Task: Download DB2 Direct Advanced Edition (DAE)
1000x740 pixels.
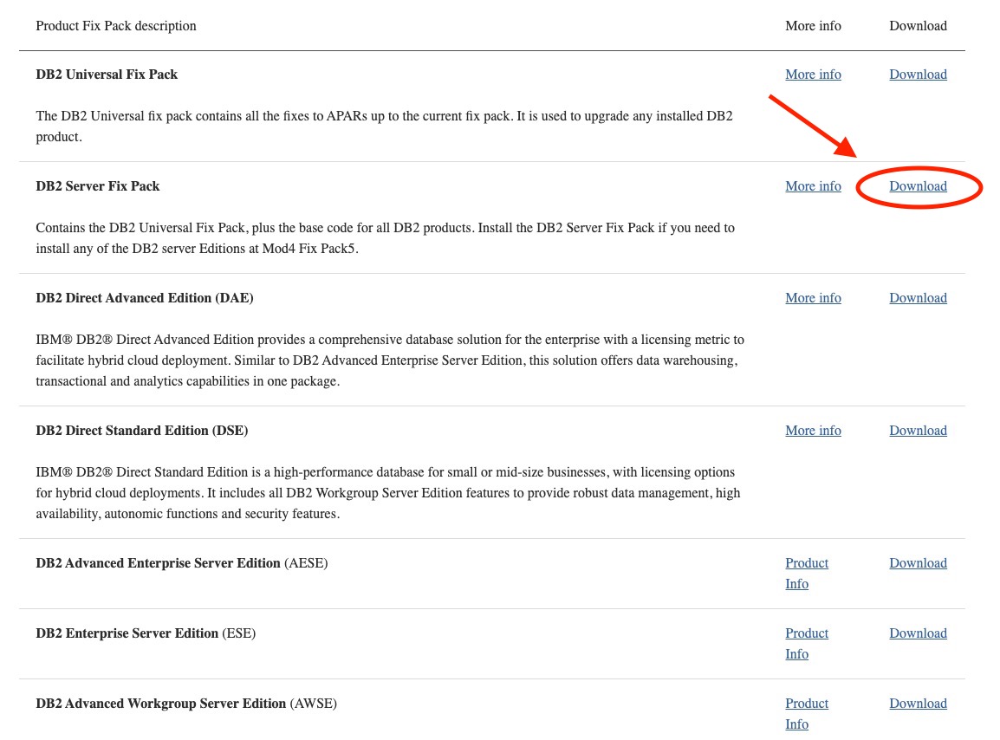Action: tap(918, 298)
